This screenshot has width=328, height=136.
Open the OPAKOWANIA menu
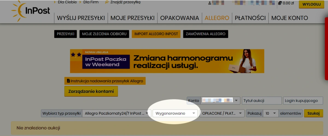tap(180, 18)
